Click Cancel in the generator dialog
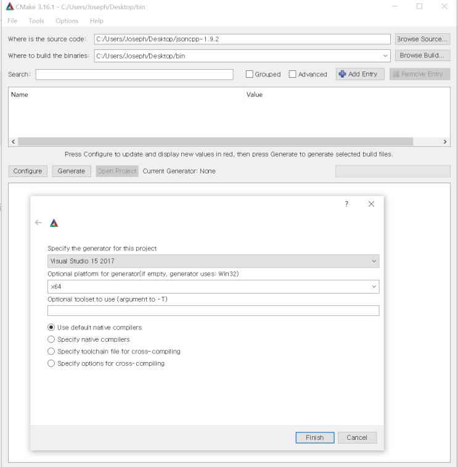The height and width of the screenshot is (467, 458). pos(357,437)
